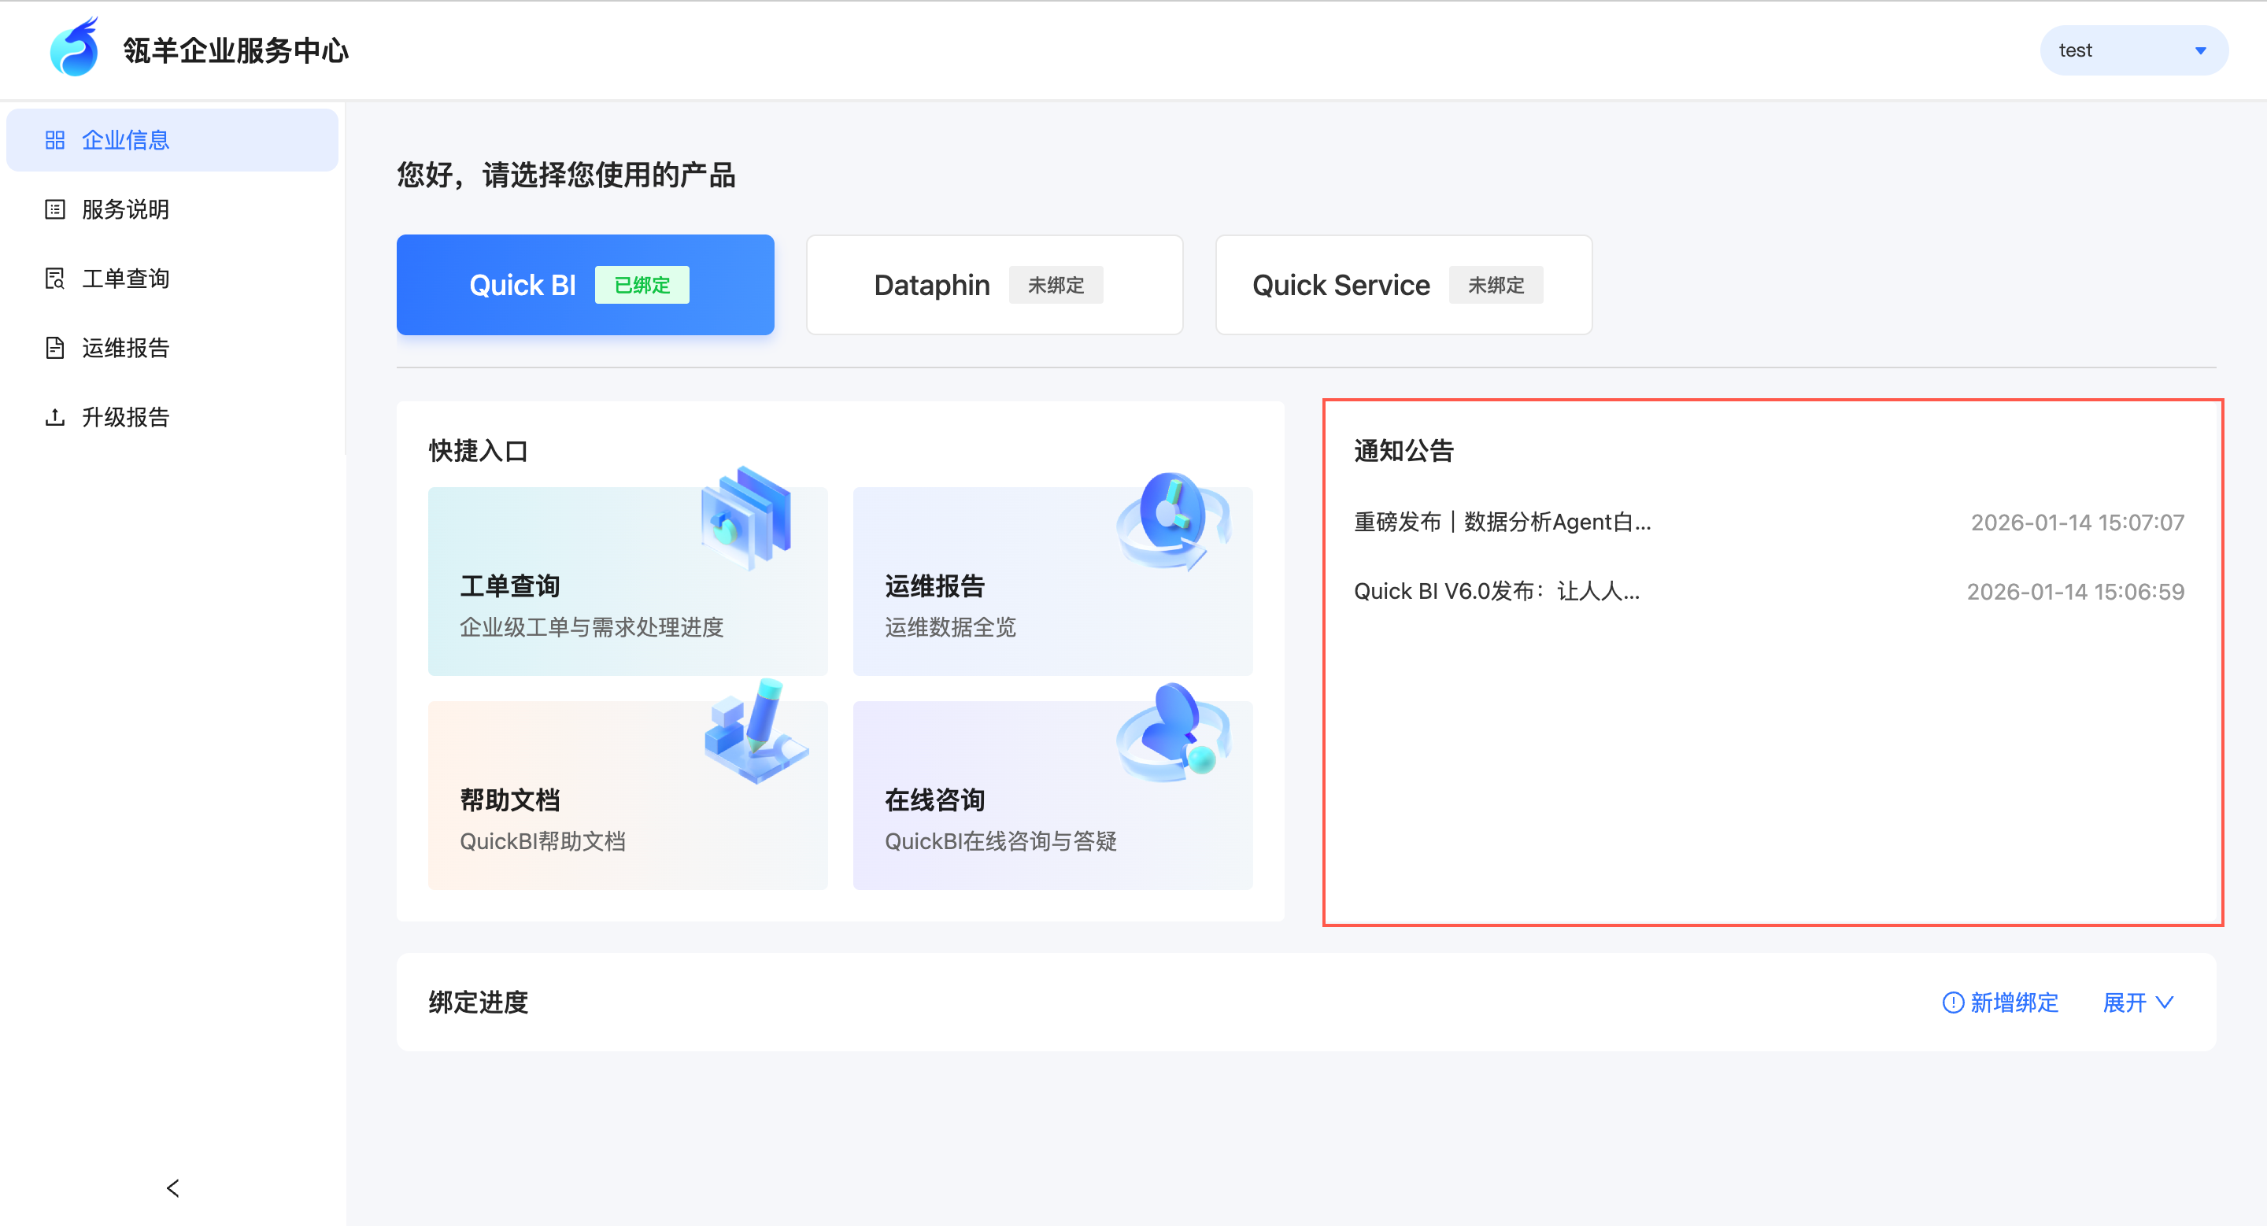The image size is (2267, 1226).
Task: Open 服务说明 in the sidebar menu
Action: click(125, 209)
